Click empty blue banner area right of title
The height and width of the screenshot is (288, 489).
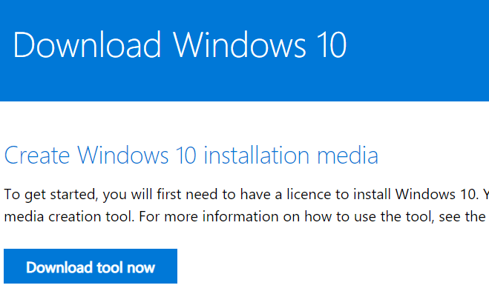click(x=418, y=50)
